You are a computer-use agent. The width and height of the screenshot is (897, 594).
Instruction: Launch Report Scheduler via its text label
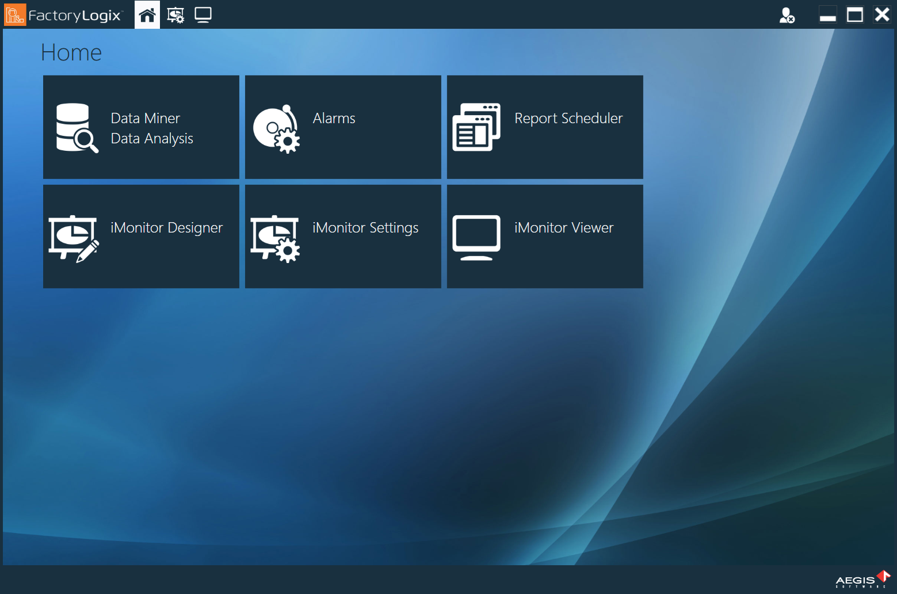click(568, 119)
